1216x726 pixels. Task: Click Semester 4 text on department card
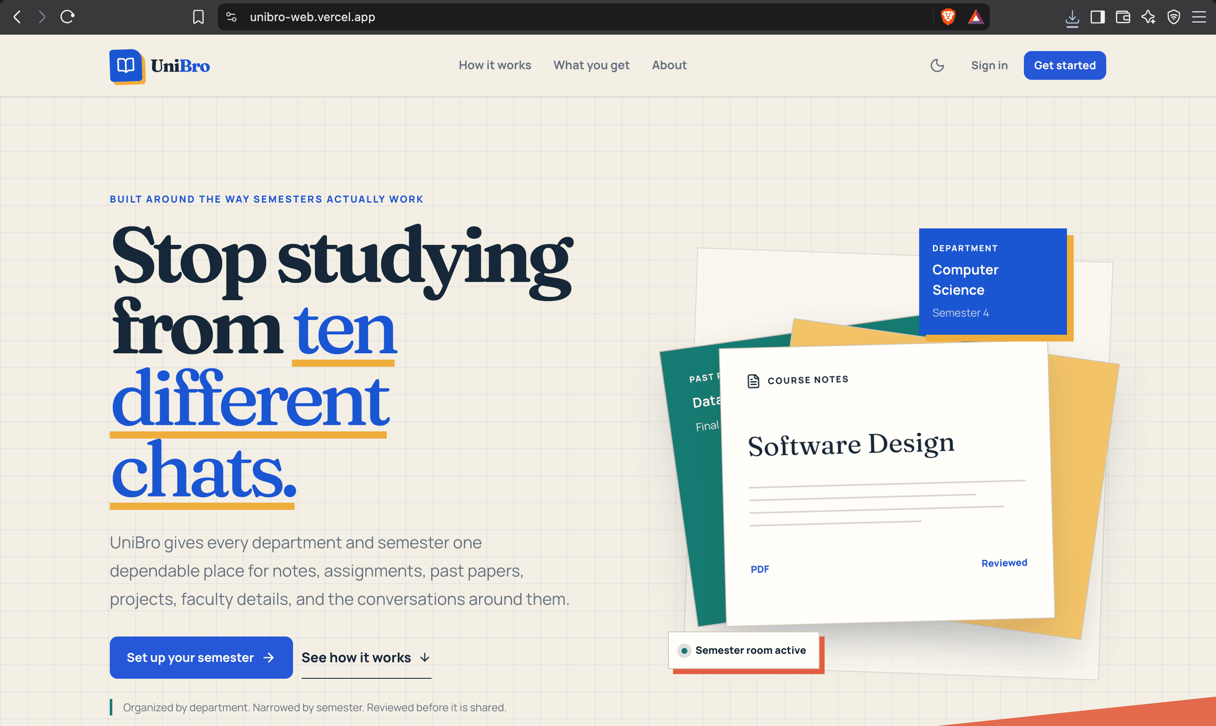click(x=960, y=313)
